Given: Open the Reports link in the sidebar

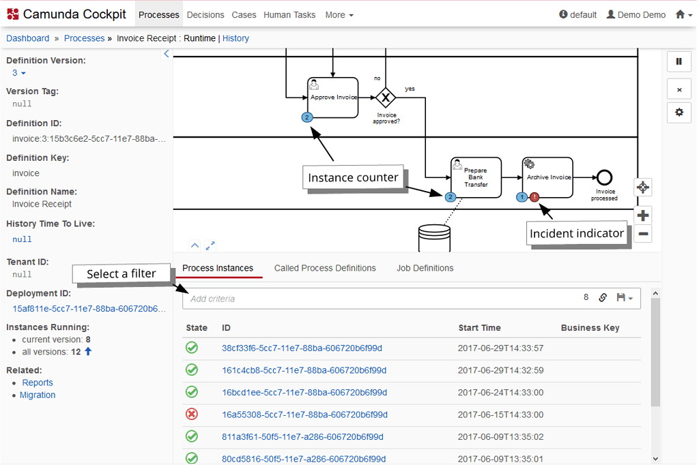Looking at the screenshot, I should [x=37, y=382].
